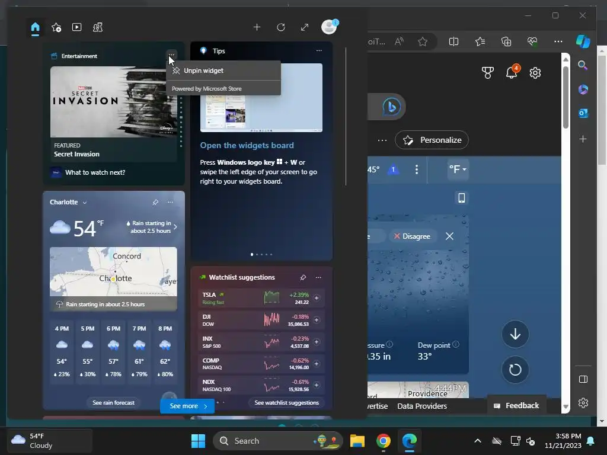Add DJI to watchlist

pos(317,320)
